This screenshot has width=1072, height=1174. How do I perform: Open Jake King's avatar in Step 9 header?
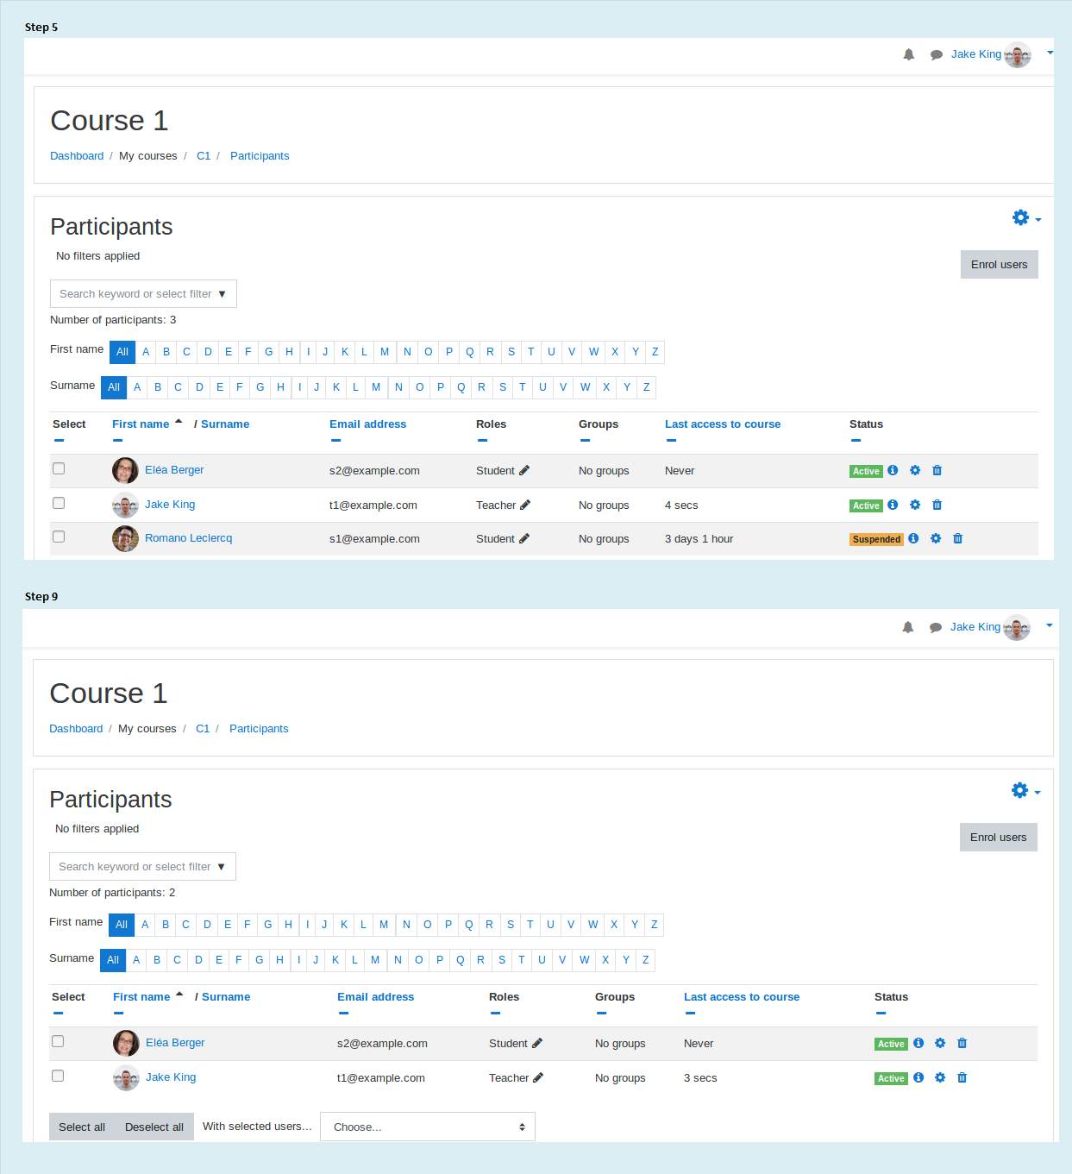[x=1017, y=628]
